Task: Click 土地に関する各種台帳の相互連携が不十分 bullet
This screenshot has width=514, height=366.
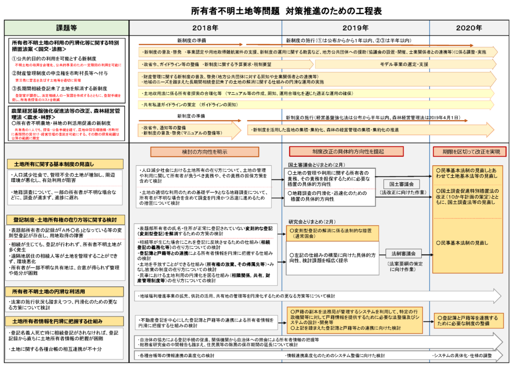Action: (x=55, y=349)
